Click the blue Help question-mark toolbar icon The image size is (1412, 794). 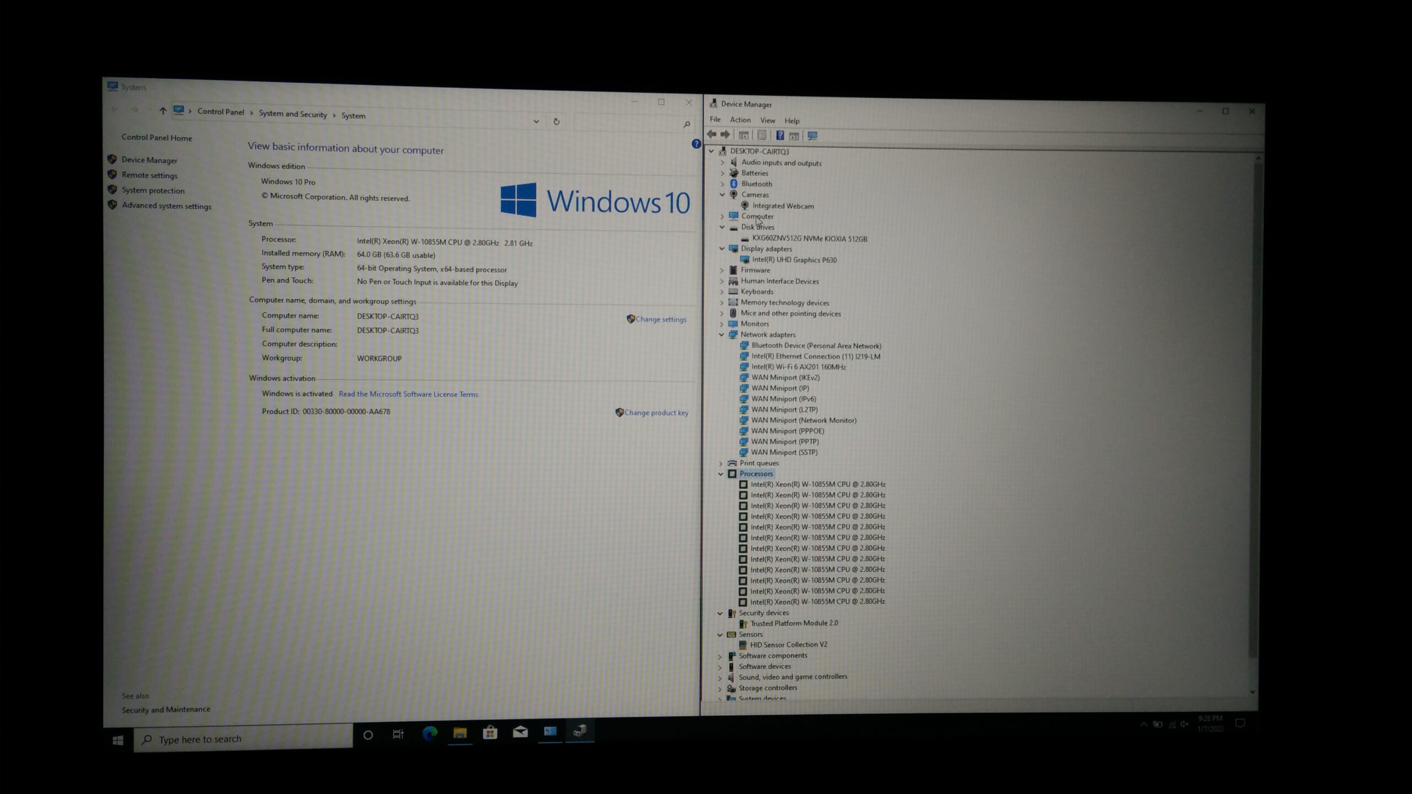[x=780, y=135]
